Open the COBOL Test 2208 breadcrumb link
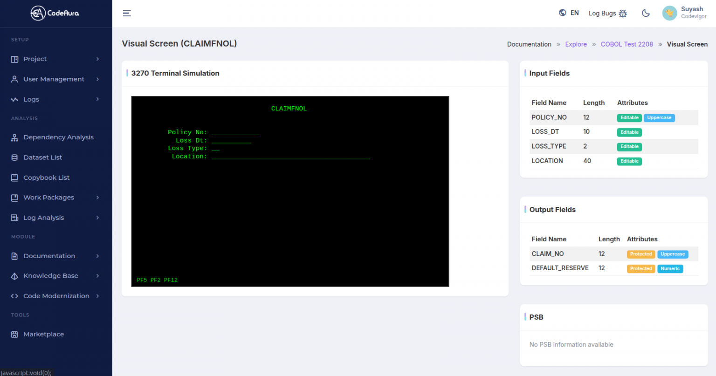Viewport: 716px width, 376px height. 626,44
